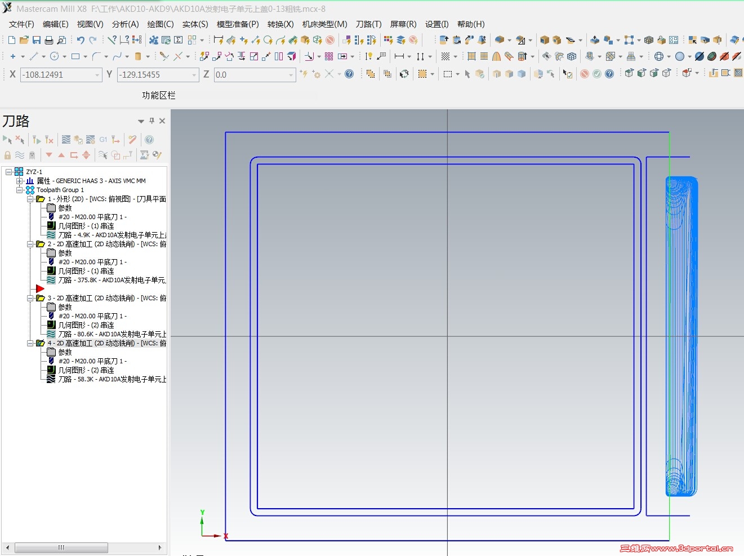Redo the last undone action
The height and width of the screenshot is (556, 744).
93,40
